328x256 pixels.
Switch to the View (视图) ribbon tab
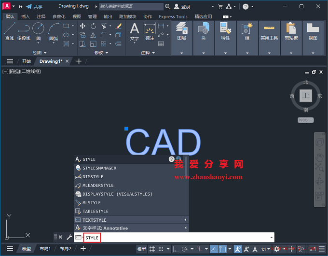pos(77,16)
